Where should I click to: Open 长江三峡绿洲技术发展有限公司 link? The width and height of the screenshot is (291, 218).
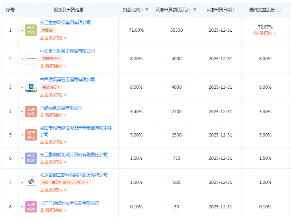click(x=70, y=203)
